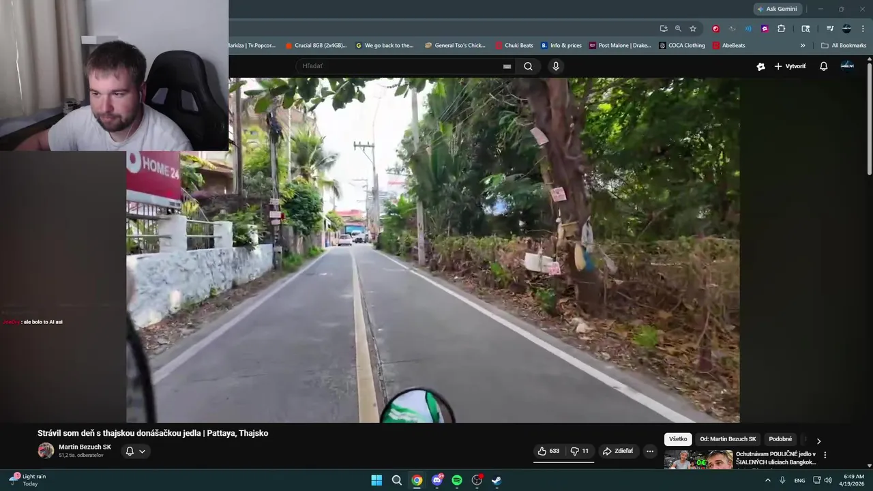This screenshot has height=491, width=873.
Task: Open the Chuki Beats bookmark
Action: 514,46
